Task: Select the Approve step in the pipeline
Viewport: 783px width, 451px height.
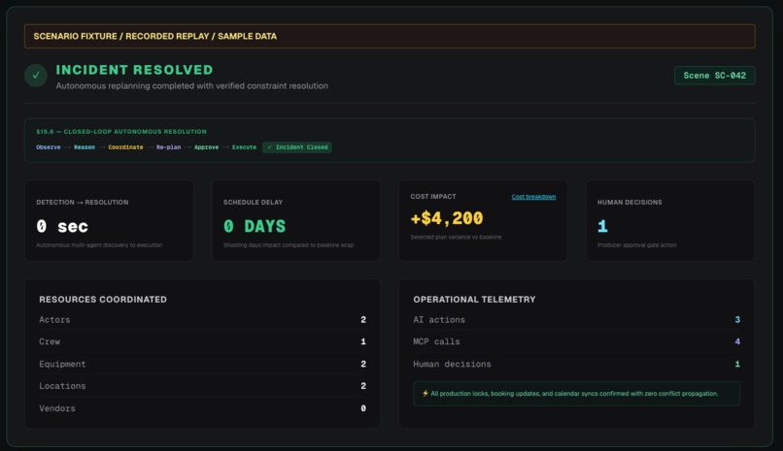Action: [x=206, y=147]
